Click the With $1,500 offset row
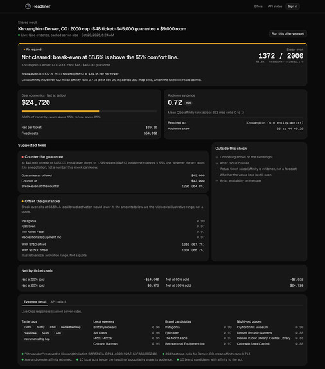This screenshot has height=369, width=325. pyautogui.click(x=113, y=250)
